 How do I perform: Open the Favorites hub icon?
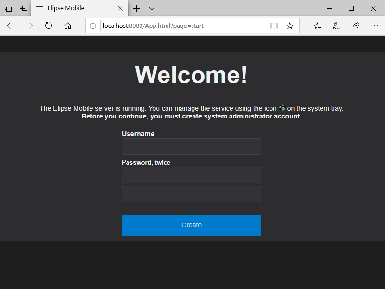pyautogui.click(x=317, y=26)
